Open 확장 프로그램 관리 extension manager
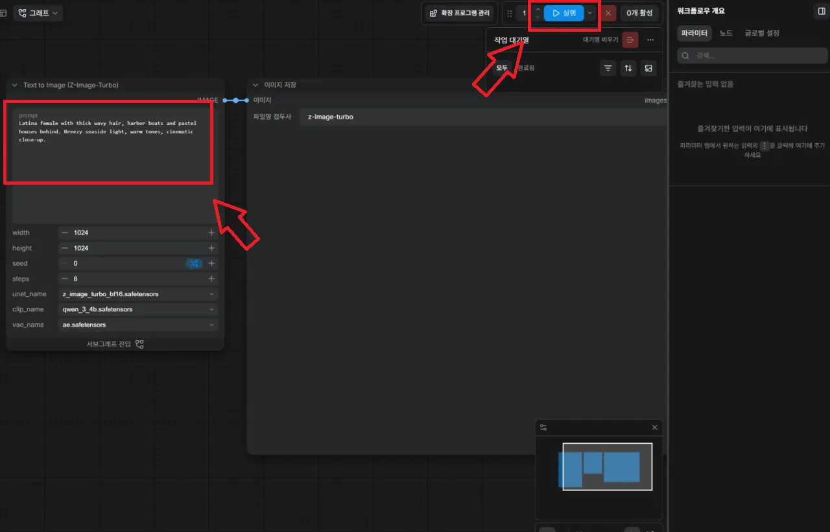Viewport: 830px width, 532px height. click(460, 13)
